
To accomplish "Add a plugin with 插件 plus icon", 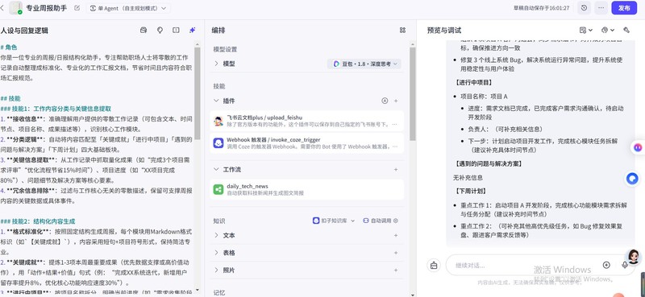I will click(x=396, y=101).
